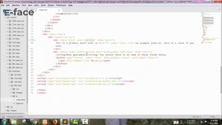Screen dimensions: 222x125
Task: Collapse the conent folder arrow
Action: click(6, 17)
